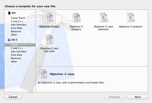Select User Interface under OS X
This screenshot has height=103, width=152.
(18, 51)
